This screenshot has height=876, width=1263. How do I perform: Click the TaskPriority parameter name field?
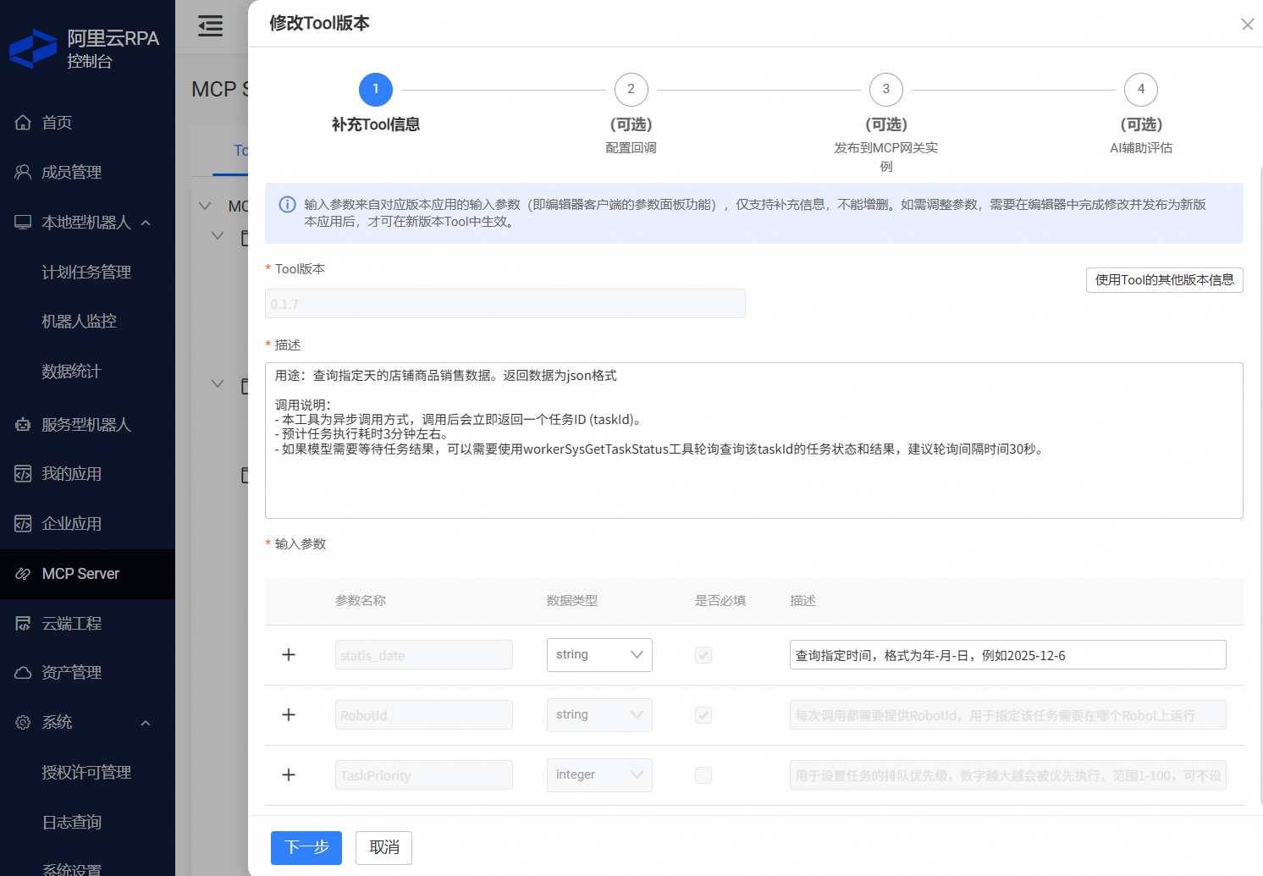[x=424, y=775]
